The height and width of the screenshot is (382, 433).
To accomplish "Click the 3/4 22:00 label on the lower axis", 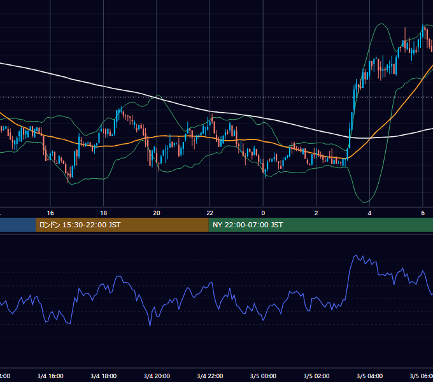I will pyautogui.click(x=210, y=376).
